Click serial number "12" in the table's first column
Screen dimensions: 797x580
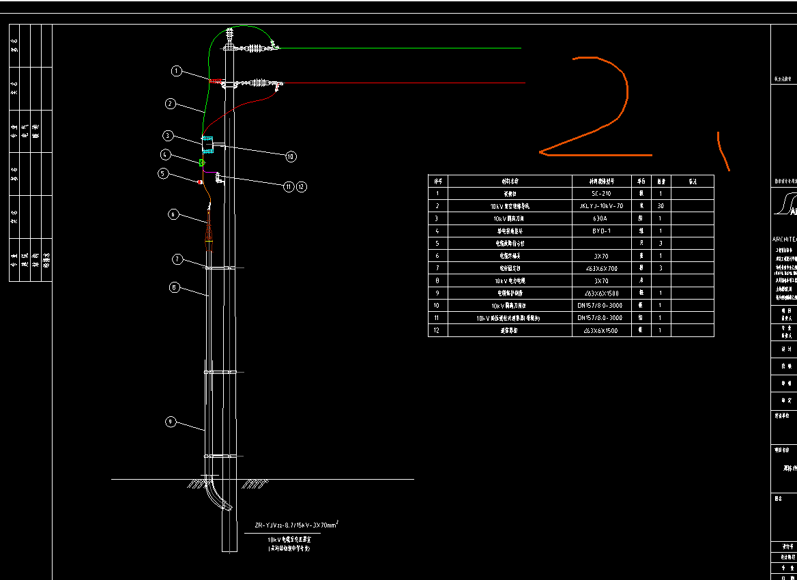point(437,330)
